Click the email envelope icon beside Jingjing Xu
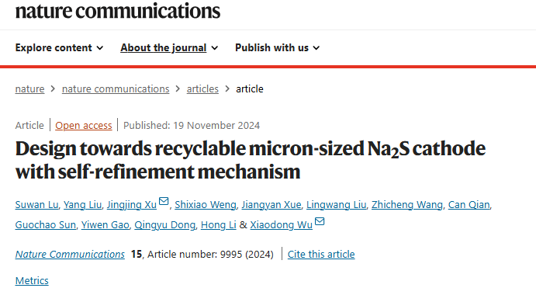This screenshot has height=302, width=536. point(164,201)
